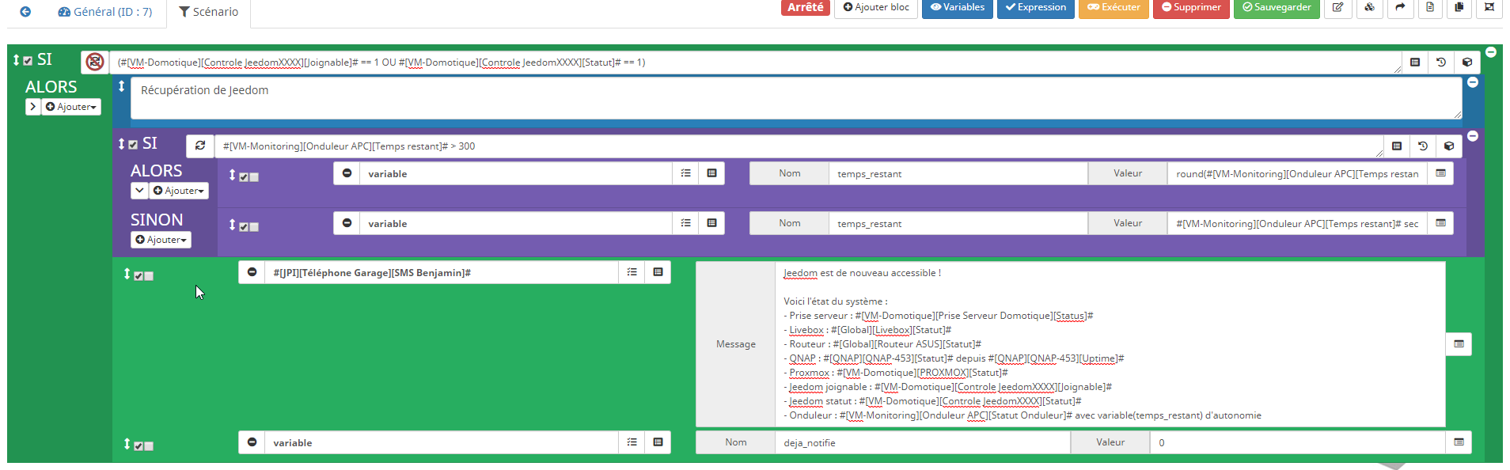Open the Variables viewer
Screen dimensions: 1510x470
tap(958, 7)
